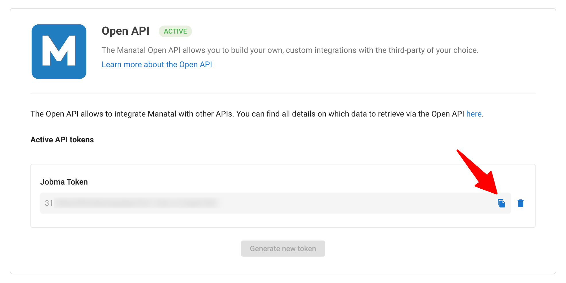Screen dimensions: 566x283
Task: Copy the Jobma Token to clipboard
Action: click(x=501, y=203)
